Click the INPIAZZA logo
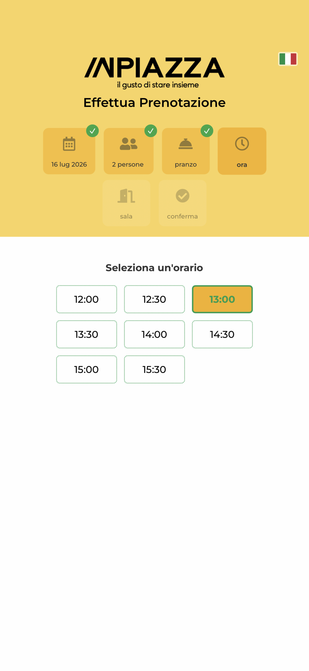The width and height of the screenshot is (309, 671). (x=154, y=73)
